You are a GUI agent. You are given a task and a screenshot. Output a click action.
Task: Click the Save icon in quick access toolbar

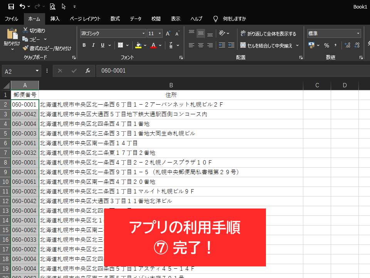(x=11, y=7)
